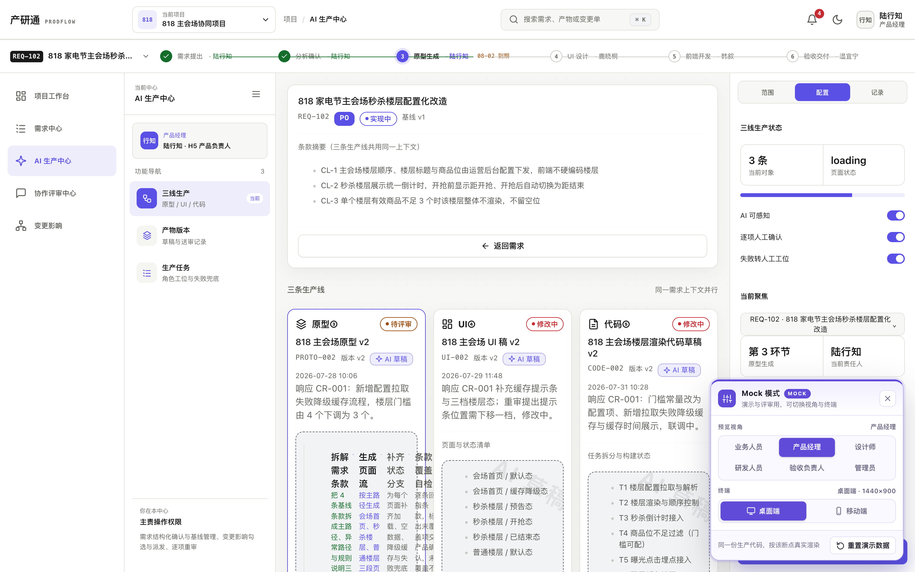Image resolution: width=915 pixels, height=572 pixels.
Task: Click the UI card grid icon
Action: click(x=447, y=324)
